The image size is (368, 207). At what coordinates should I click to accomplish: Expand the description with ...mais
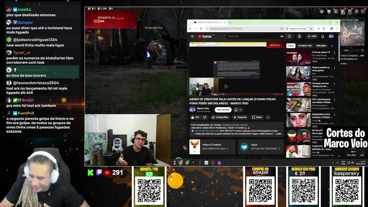pyautogui.click(x=277, y=134)
